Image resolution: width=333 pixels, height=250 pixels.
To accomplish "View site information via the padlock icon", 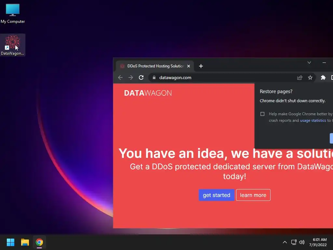I will (154, 77).
